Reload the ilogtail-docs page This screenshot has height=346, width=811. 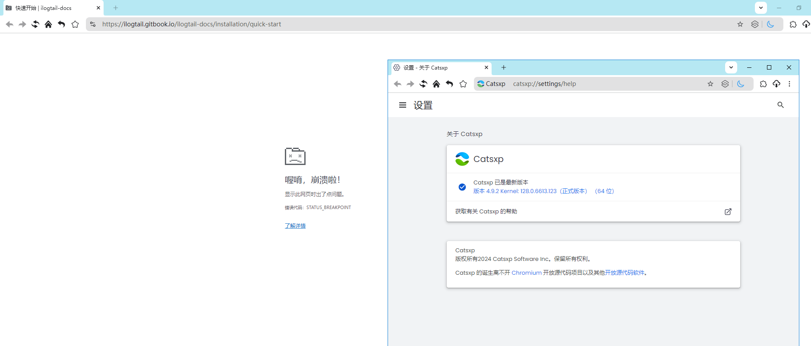35,24
